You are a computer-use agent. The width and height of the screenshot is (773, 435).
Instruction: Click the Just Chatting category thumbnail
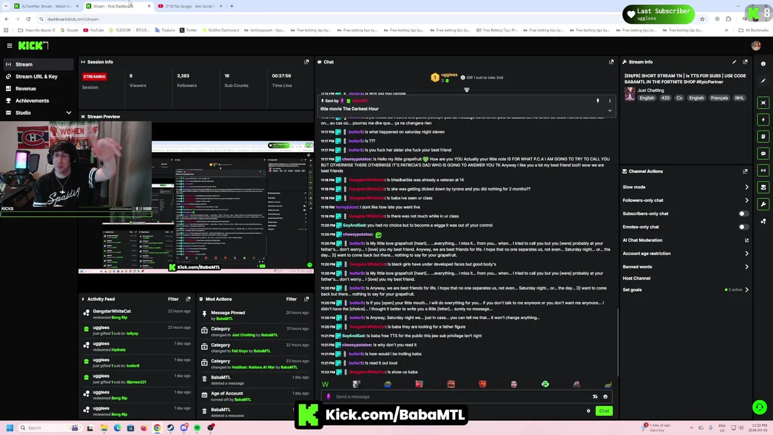tap(630, 94)
